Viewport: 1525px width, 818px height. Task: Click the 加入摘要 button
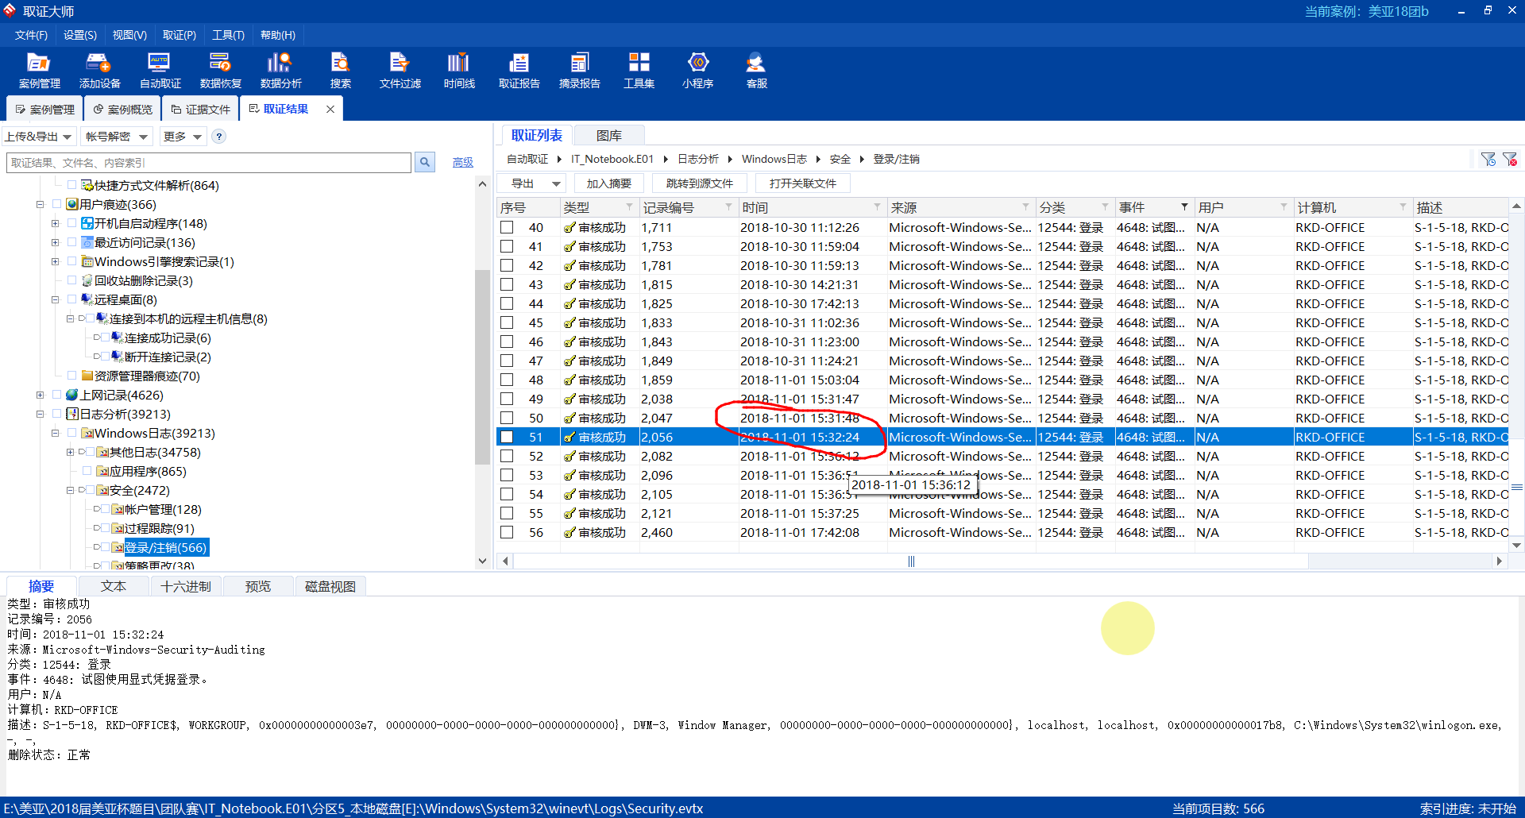click(608, 183)
